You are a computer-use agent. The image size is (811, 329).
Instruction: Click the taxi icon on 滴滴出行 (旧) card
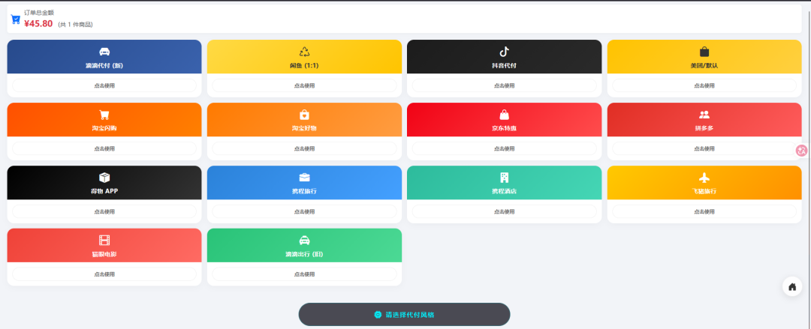(x=304, y=240)
